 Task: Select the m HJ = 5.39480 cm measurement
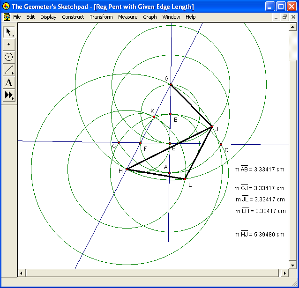[260, 235]
